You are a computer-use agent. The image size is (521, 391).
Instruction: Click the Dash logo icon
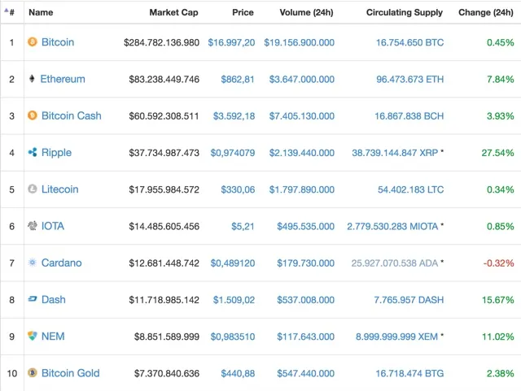pyautogui.click(x=33, y=299)
